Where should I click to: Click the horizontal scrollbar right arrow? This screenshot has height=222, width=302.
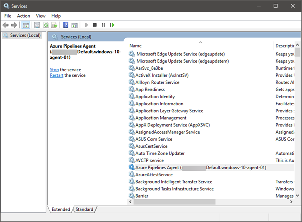click(291, 202)
